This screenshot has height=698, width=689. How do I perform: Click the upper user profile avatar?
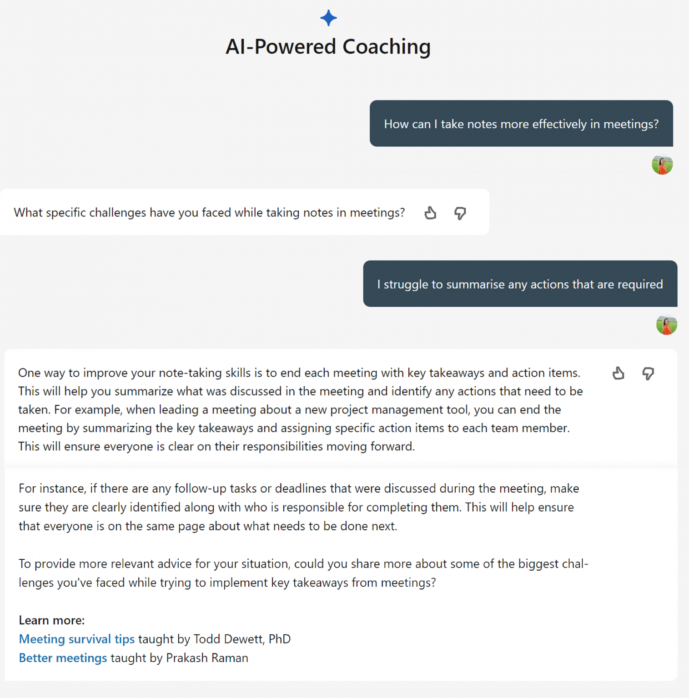pyautogui.click(x=662, y=165)
